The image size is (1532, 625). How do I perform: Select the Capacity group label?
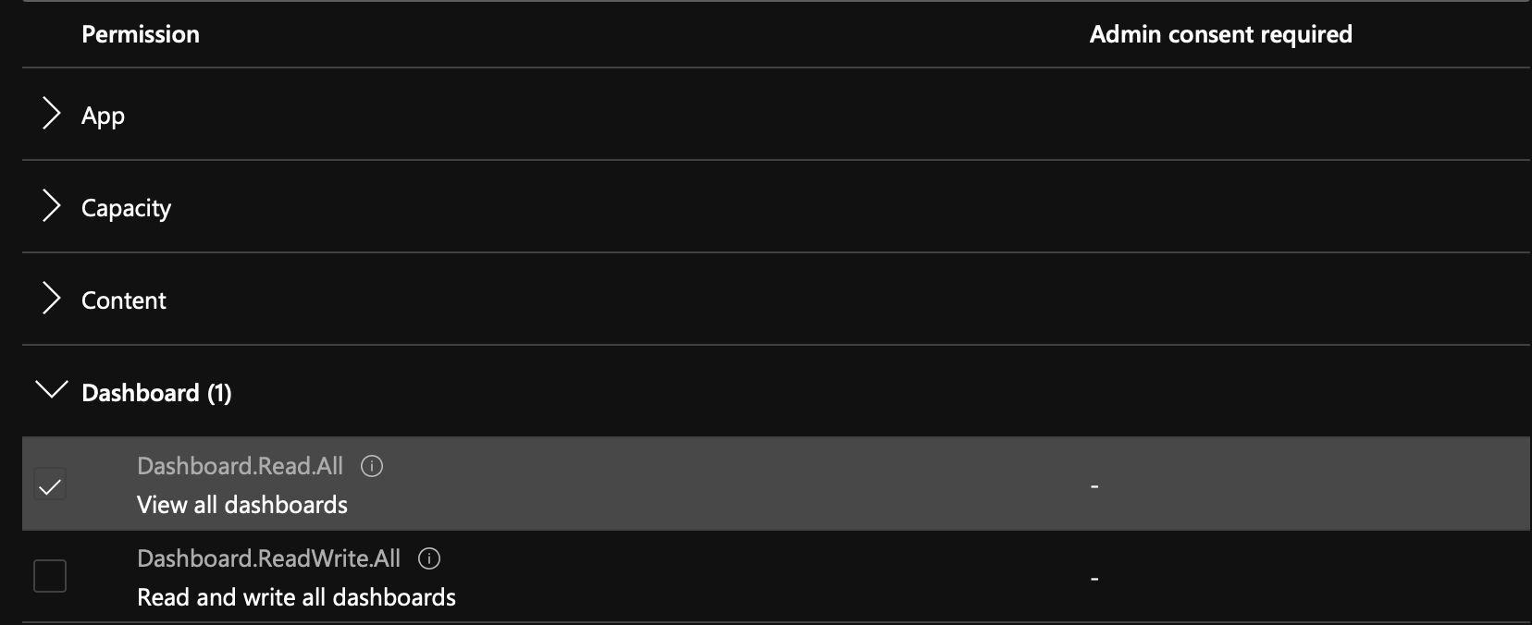126,208
